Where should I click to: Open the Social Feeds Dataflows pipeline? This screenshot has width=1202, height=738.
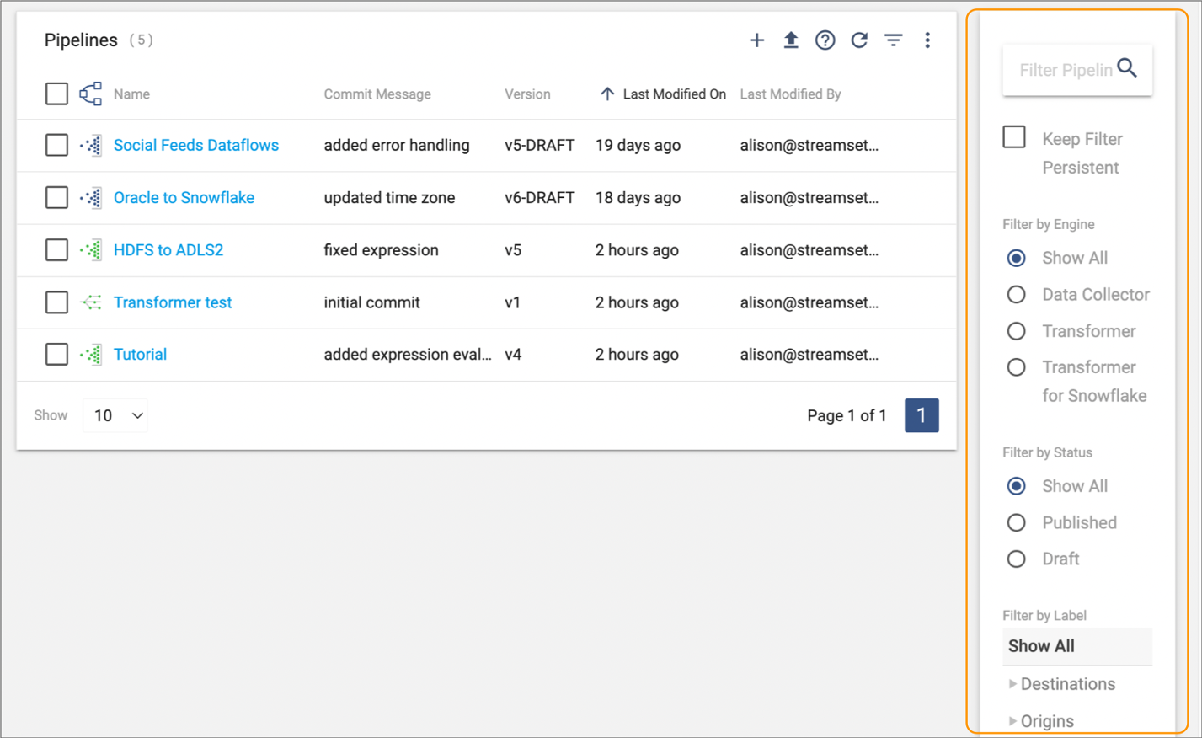point(196,145)
